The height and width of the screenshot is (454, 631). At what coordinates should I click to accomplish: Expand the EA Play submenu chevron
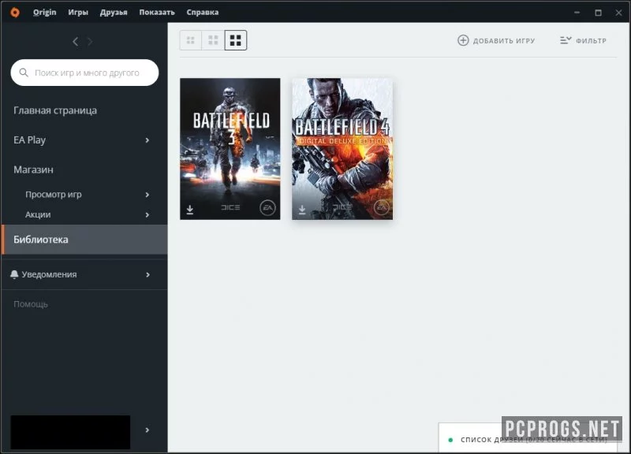coord(147,140)
